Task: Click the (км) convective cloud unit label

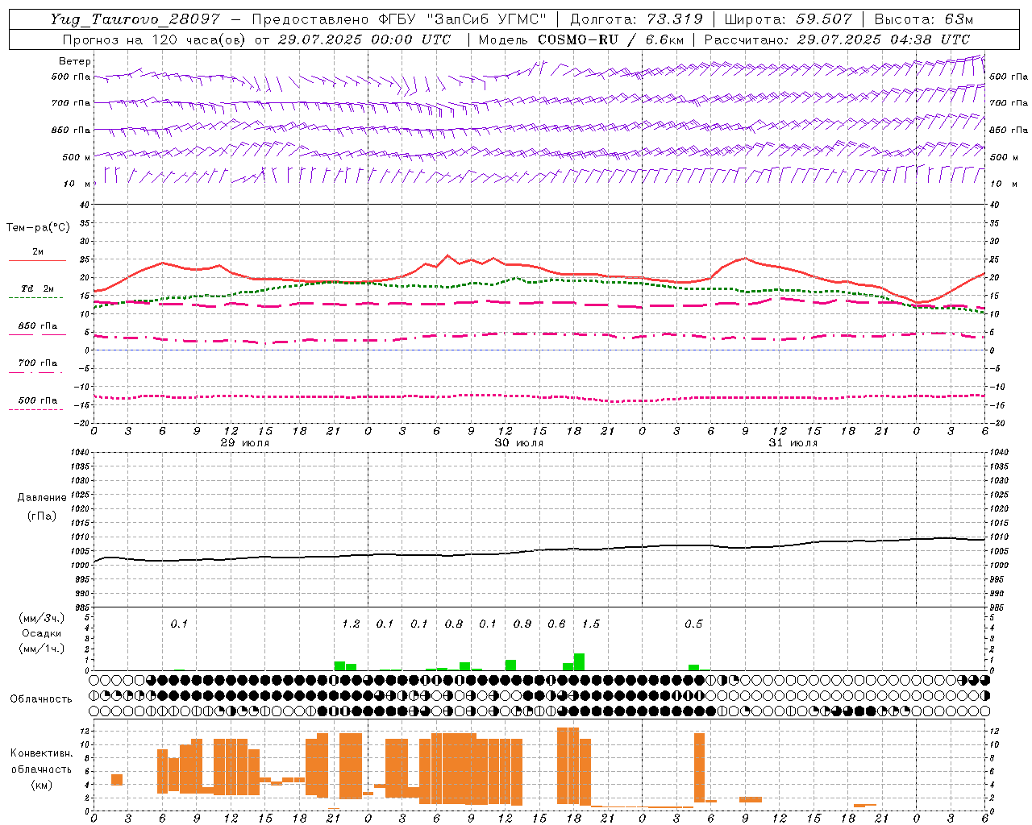Action: [41, 785]
